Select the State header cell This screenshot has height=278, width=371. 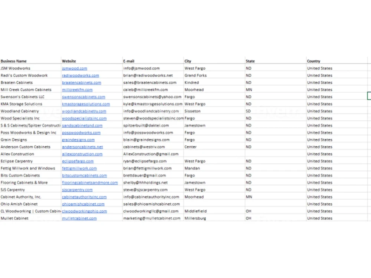(x=276, y=61)
